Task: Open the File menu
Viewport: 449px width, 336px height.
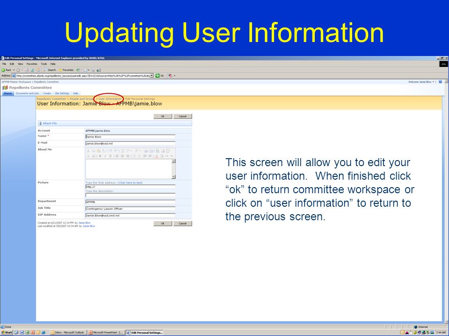Action: tap(4, 64)
